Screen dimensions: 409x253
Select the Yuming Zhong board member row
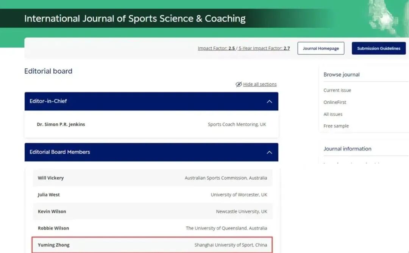click(x=152, y=245)
